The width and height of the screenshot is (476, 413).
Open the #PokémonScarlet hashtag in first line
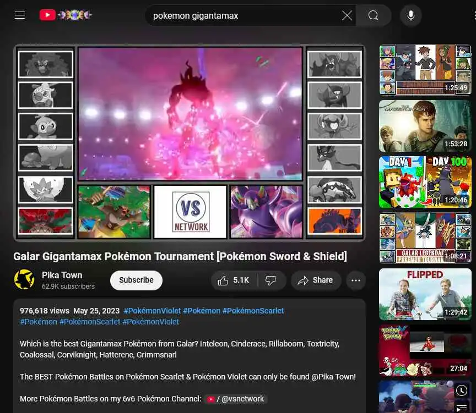click(x=253, y=311)
